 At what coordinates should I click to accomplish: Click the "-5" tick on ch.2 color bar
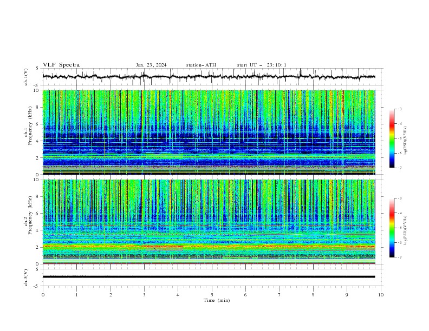pyautogui.click(x=399, y=228)
